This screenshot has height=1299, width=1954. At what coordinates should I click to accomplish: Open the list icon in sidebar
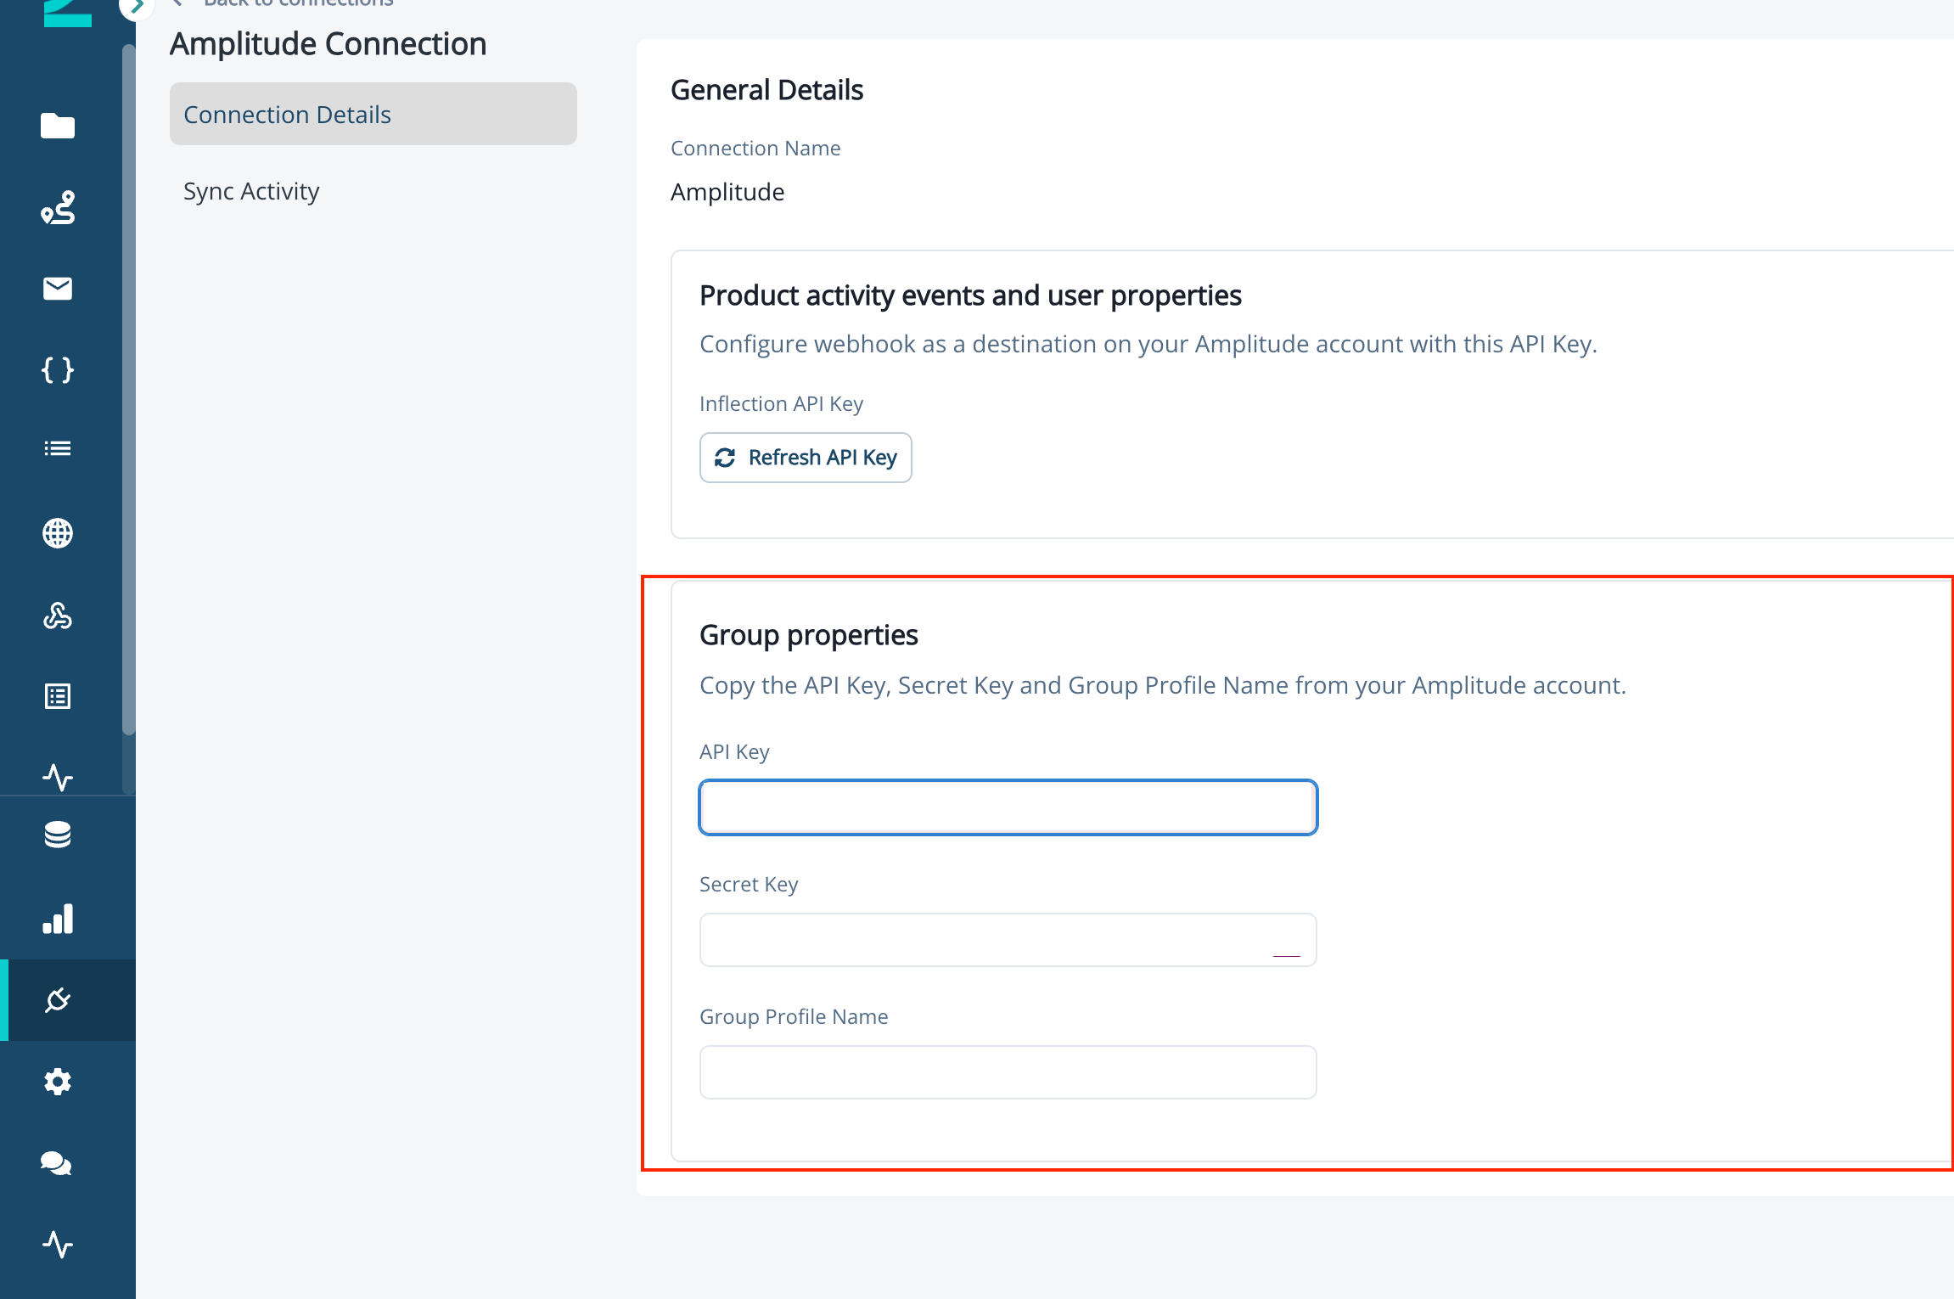pyautogui.click(x=58, y=448)
